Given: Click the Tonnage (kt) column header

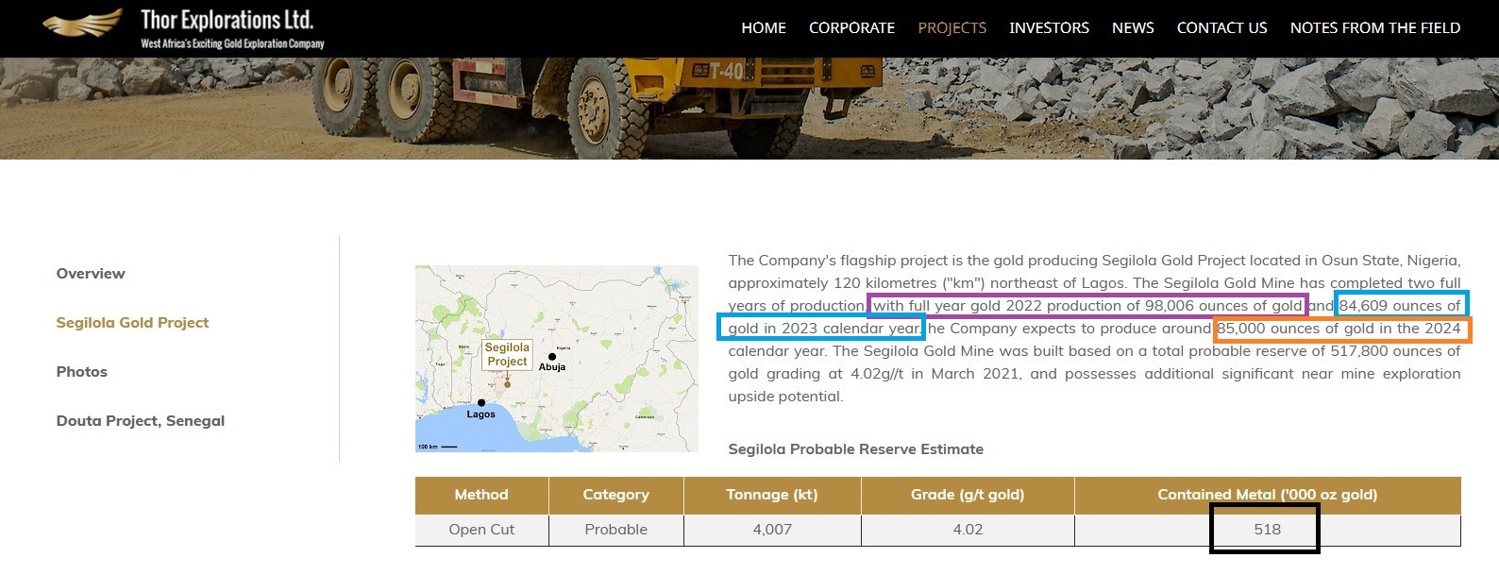Looking at the screenshot, I should pos(772,495).
